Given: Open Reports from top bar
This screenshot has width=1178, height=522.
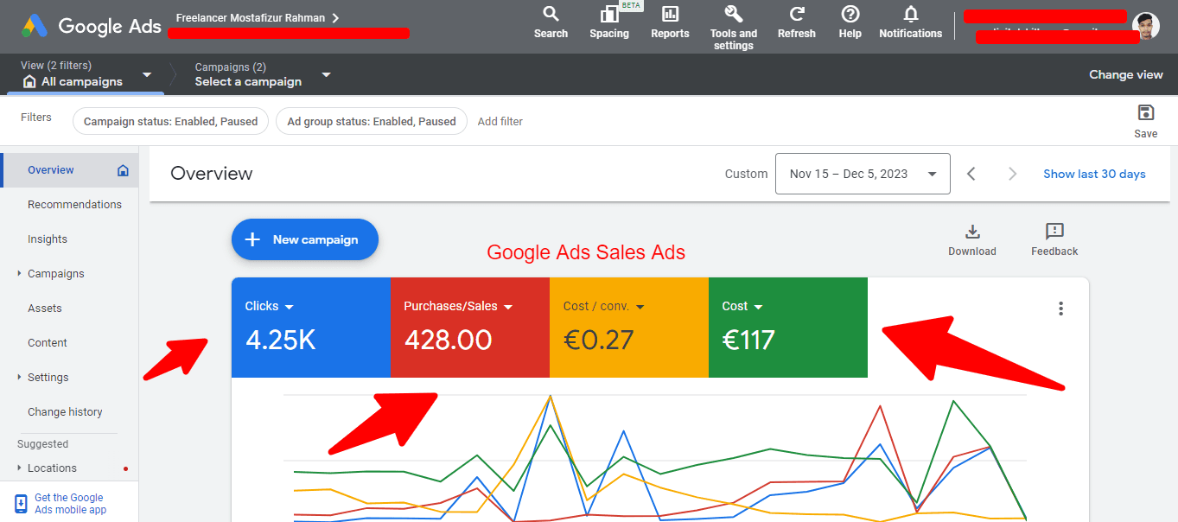Looking at the screenshot, I should [x=670, y=15].
